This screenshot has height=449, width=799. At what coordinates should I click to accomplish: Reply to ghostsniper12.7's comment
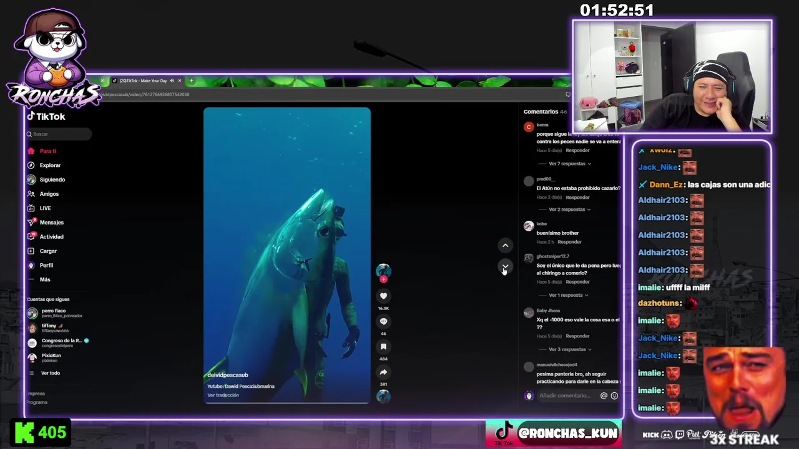577,282
